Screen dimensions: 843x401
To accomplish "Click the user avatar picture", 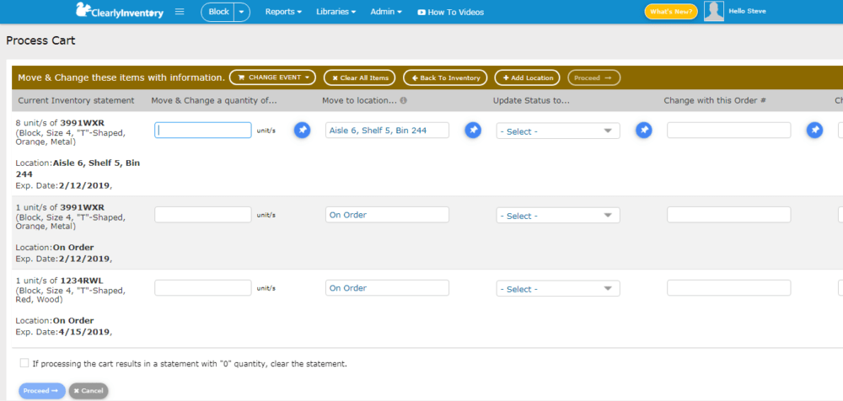I will tap(714, 11).
